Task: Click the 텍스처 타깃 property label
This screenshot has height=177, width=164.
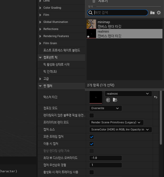Action: click(x=51, y=97)
